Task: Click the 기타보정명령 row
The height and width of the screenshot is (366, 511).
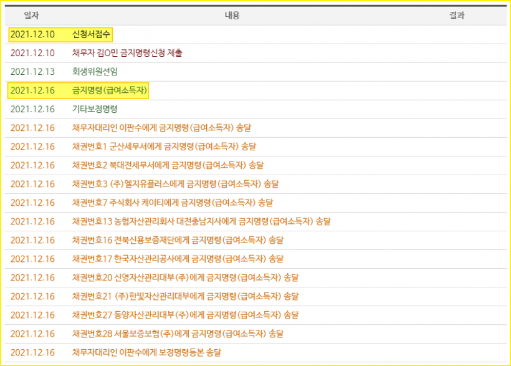Action: tap(256, 109)
